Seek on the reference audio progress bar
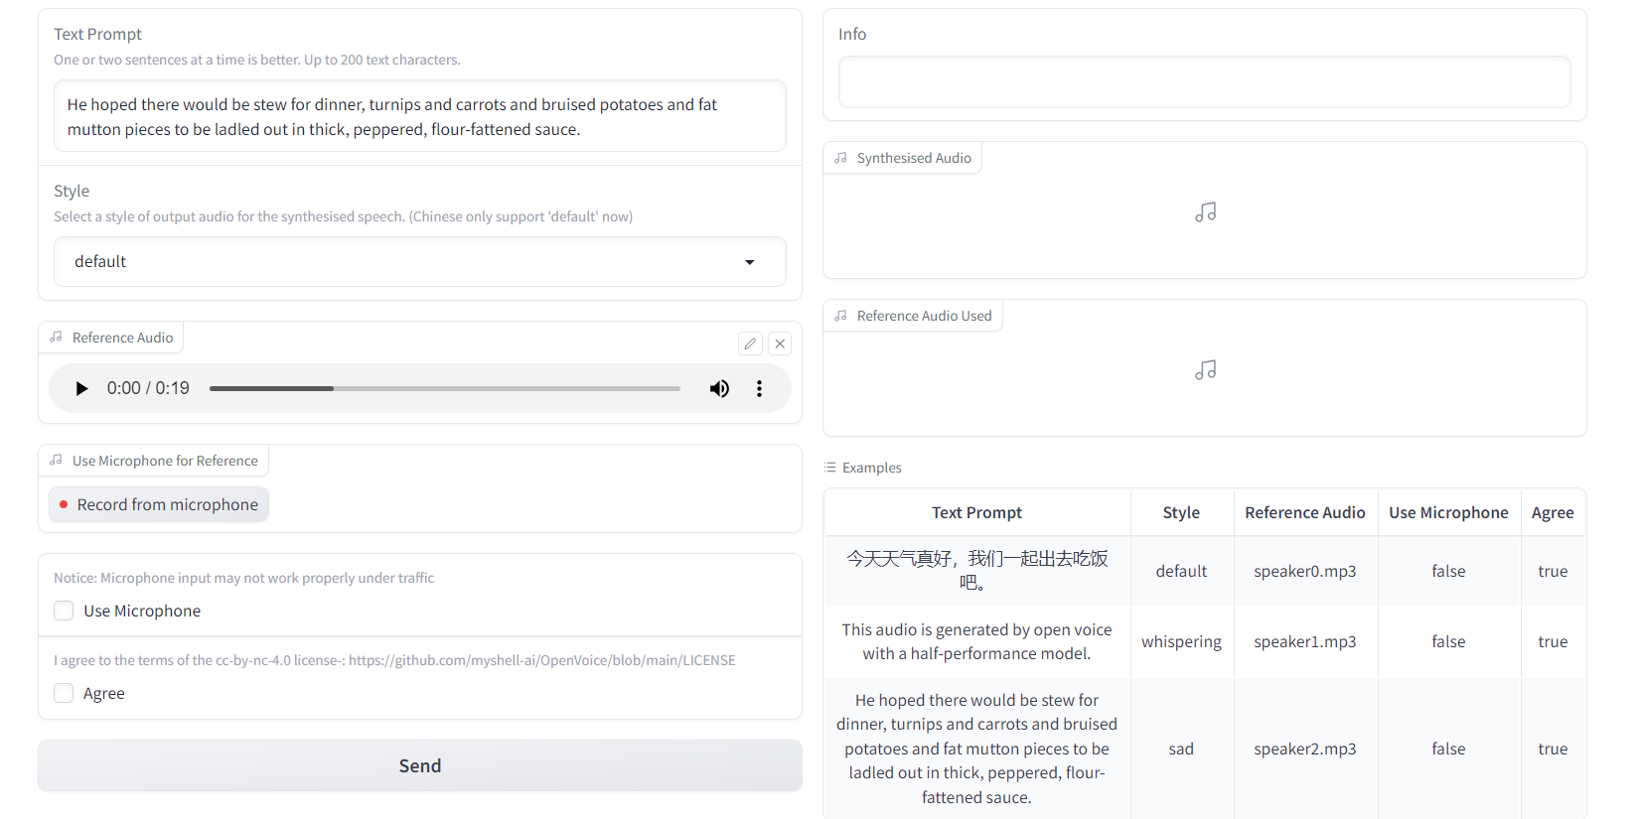The width and height of the screenshot is (1639, 819). (x=445, y=388)
